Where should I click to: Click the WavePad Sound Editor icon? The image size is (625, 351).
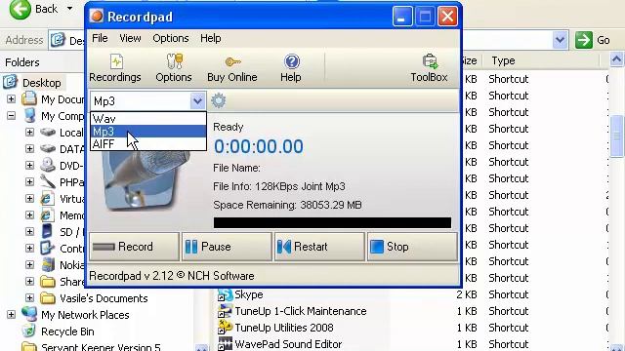coord(225,344)
